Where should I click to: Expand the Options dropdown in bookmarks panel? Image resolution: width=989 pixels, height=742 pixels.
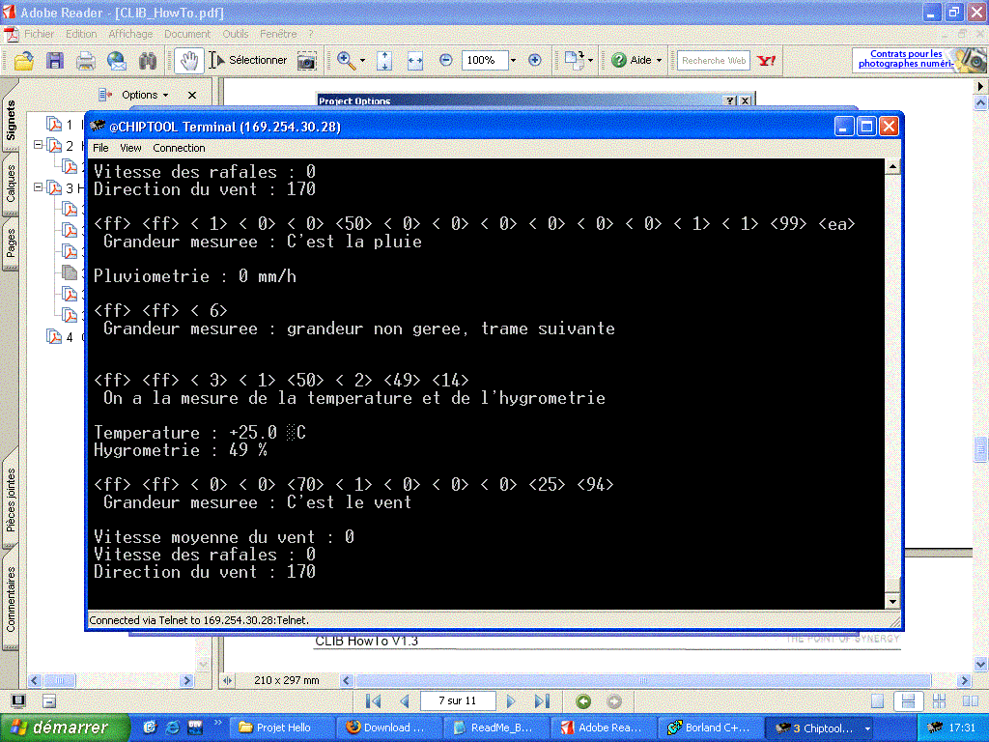pyautogui.click(x=145, y=95)
